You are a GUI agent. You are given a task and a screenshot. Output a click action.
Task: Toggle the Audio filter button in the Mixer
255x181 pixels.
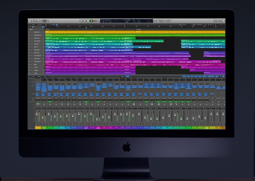pyautogui.click(x=184, y=76)
